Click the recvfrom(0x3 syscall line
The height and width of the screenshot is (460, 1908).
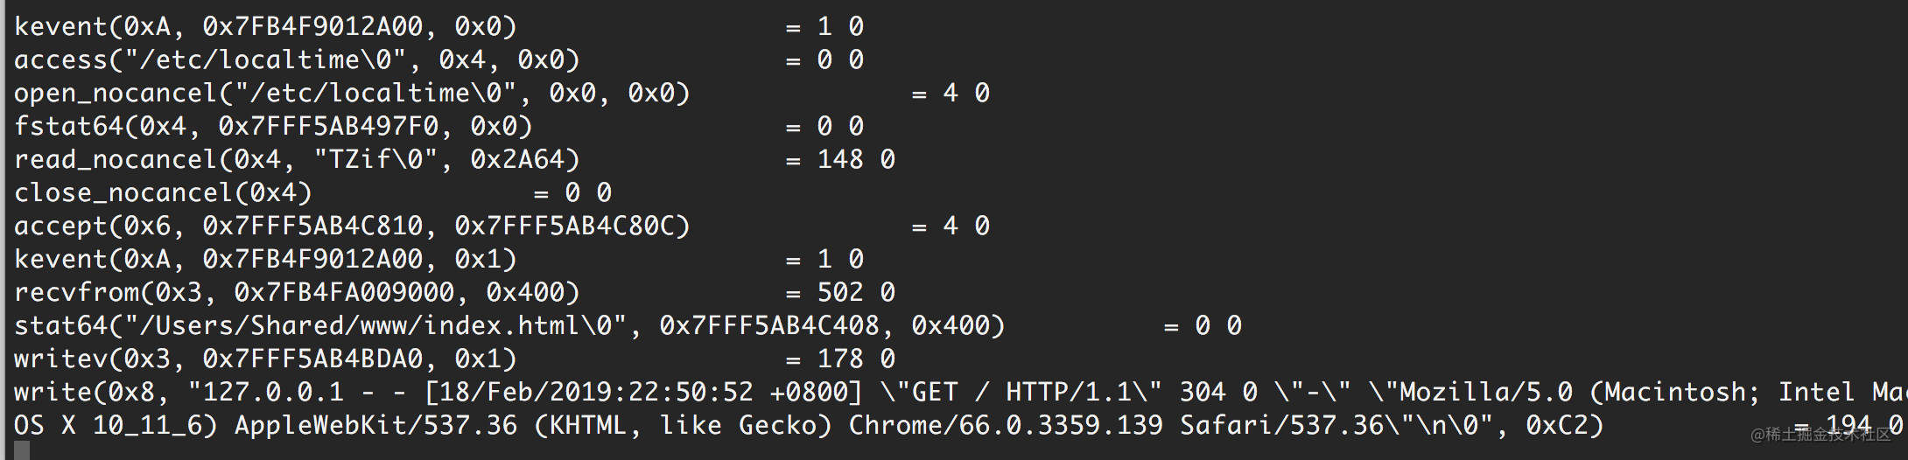[455, 293]
